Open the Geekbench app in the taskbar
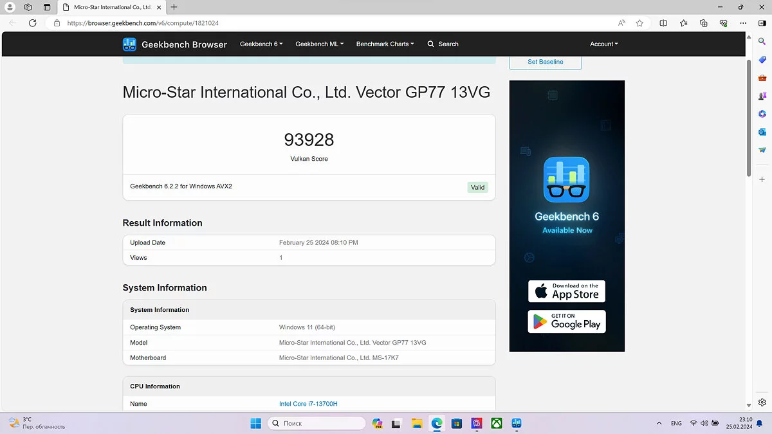772x434 pixels. point(517,423)
